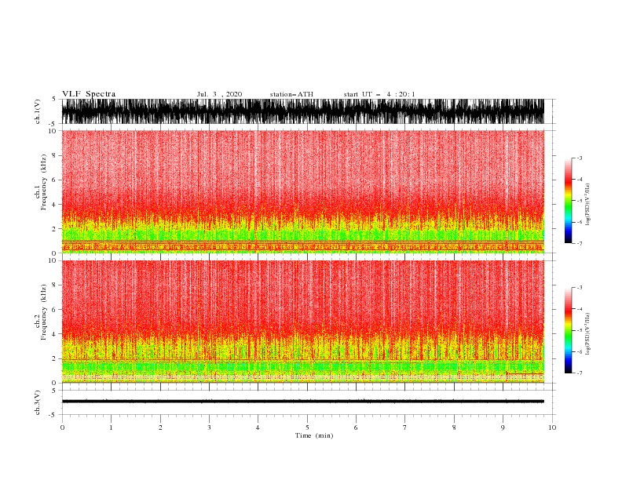Click the ch.1 spectrogram panel
Viewport: 622px width, 480px height.
point(302,191)
